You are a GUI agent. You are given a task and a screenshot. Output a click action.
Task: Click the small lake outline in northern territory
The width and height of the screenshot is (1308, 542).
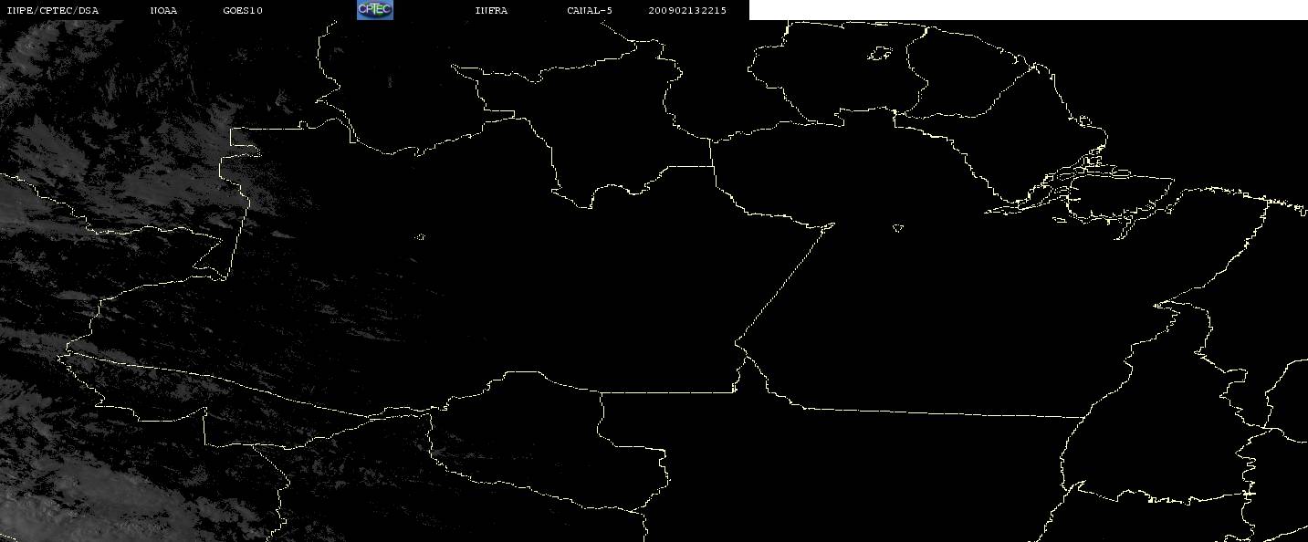[879, 55]
